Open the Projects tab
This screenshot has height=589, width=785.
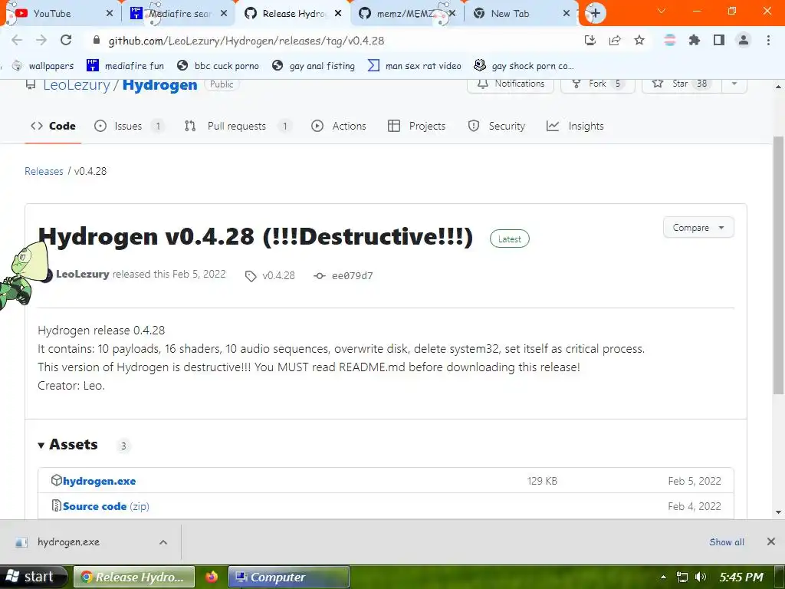(x=416, y=127)
